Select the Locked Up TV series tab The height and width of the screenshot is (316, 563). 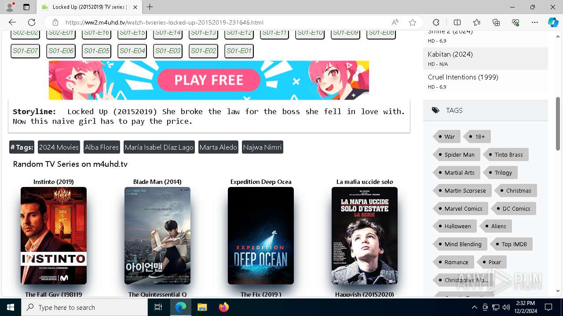[x=89, y=7]
